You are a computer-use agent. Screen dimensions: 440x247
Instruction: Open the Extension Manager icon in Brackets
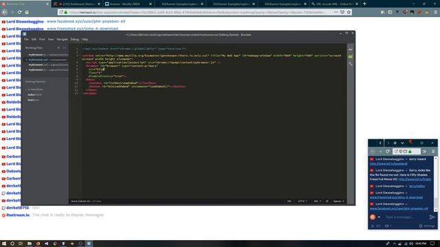pyautogui.click(x=351, y=56)
